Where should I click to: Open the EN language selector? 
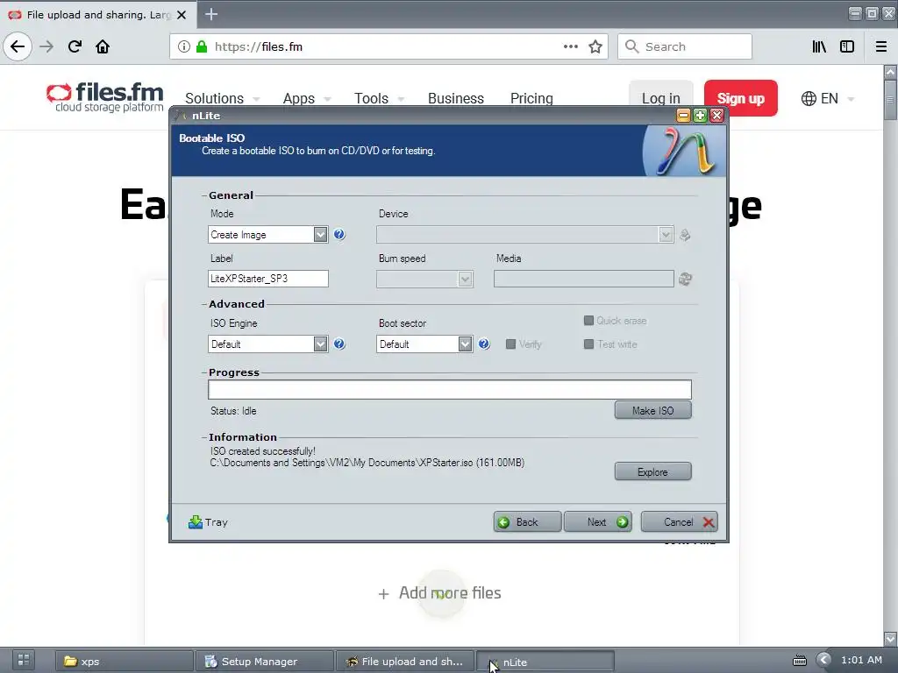point(828,98)
